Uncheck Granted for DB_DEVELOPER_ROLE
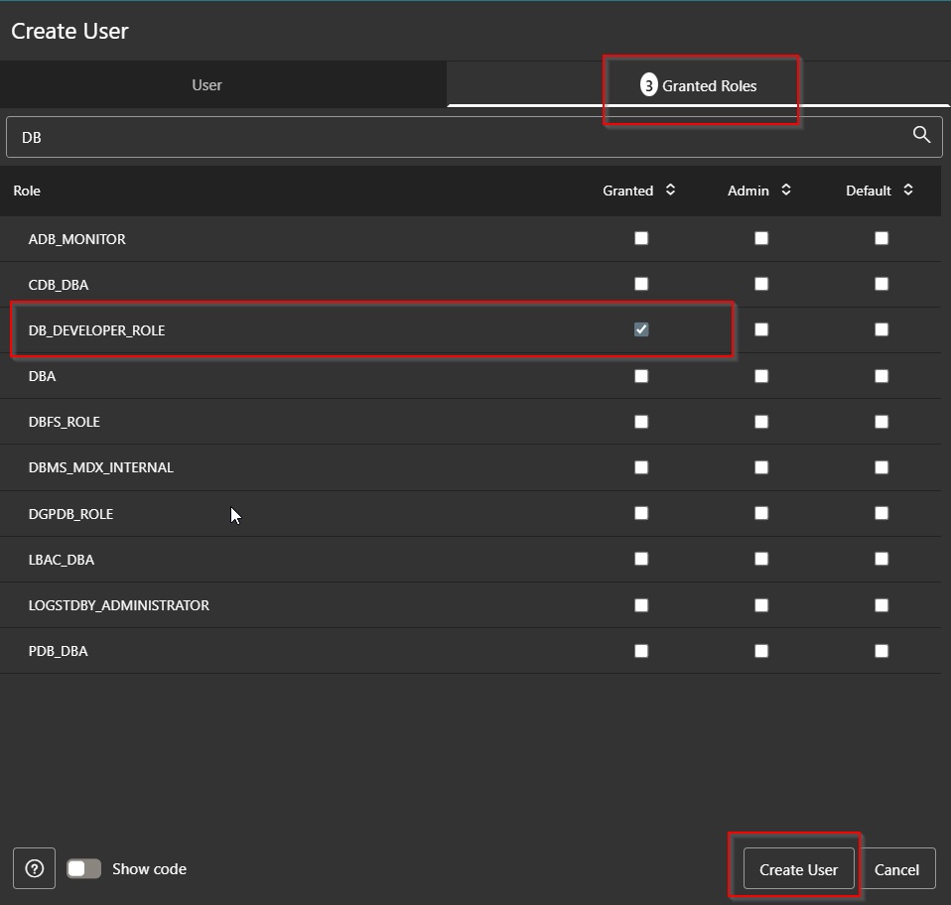 click(x=640, y=329)
